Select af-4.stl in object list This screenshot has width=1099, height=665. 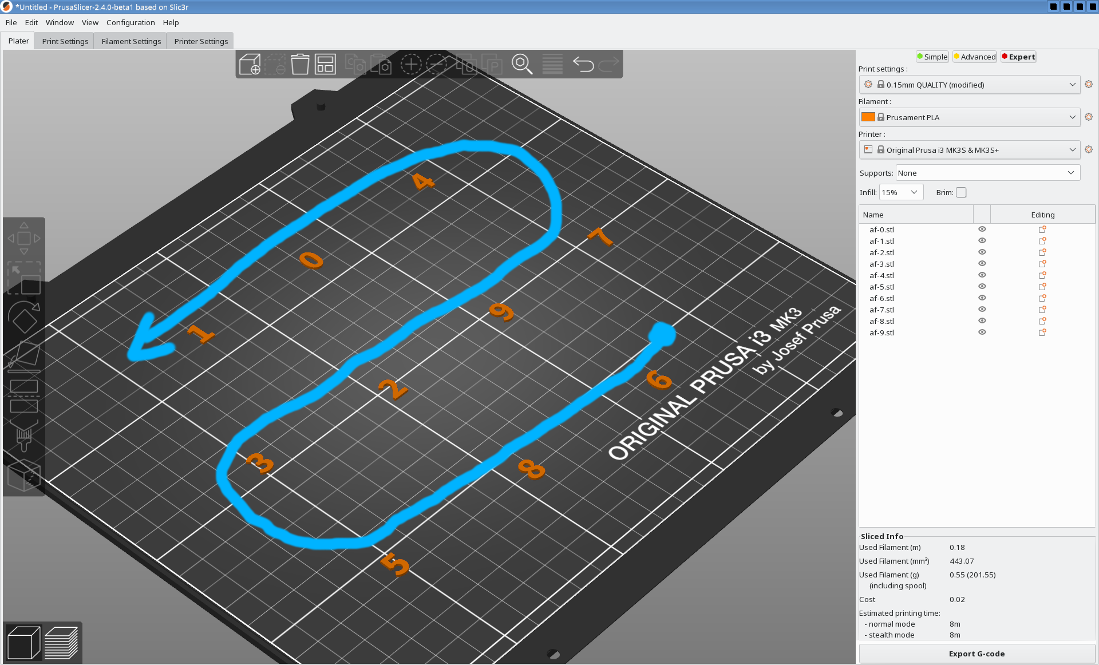pyautogui.click(x=881, y=275)
